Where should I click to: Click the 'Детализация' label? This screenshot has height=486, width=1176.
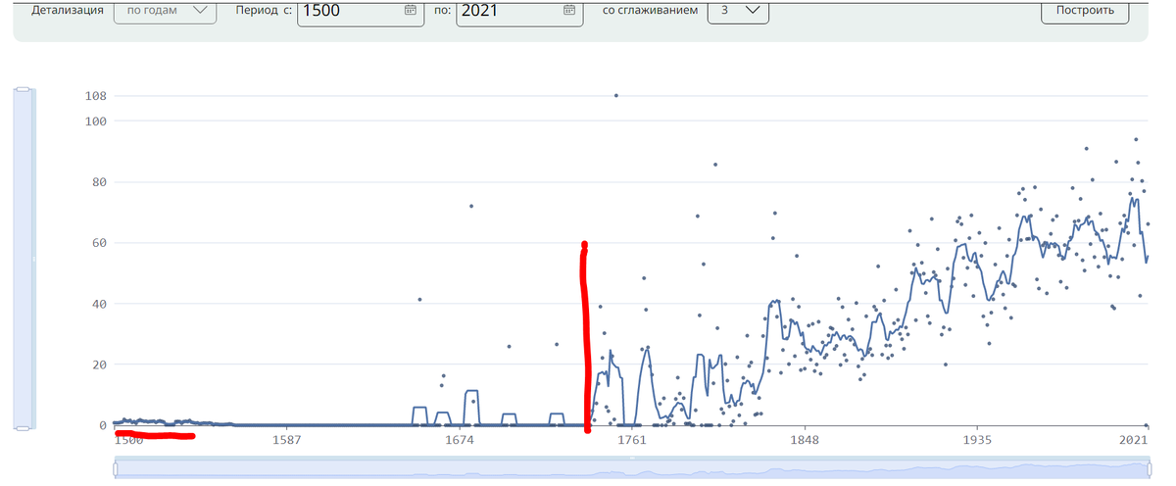(68, 10)
